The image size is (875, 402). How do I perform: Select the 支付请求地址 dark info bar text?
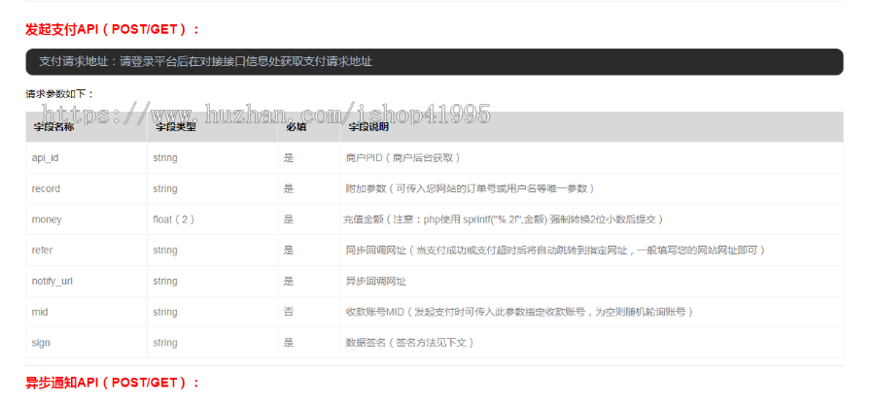coord(205,62)
